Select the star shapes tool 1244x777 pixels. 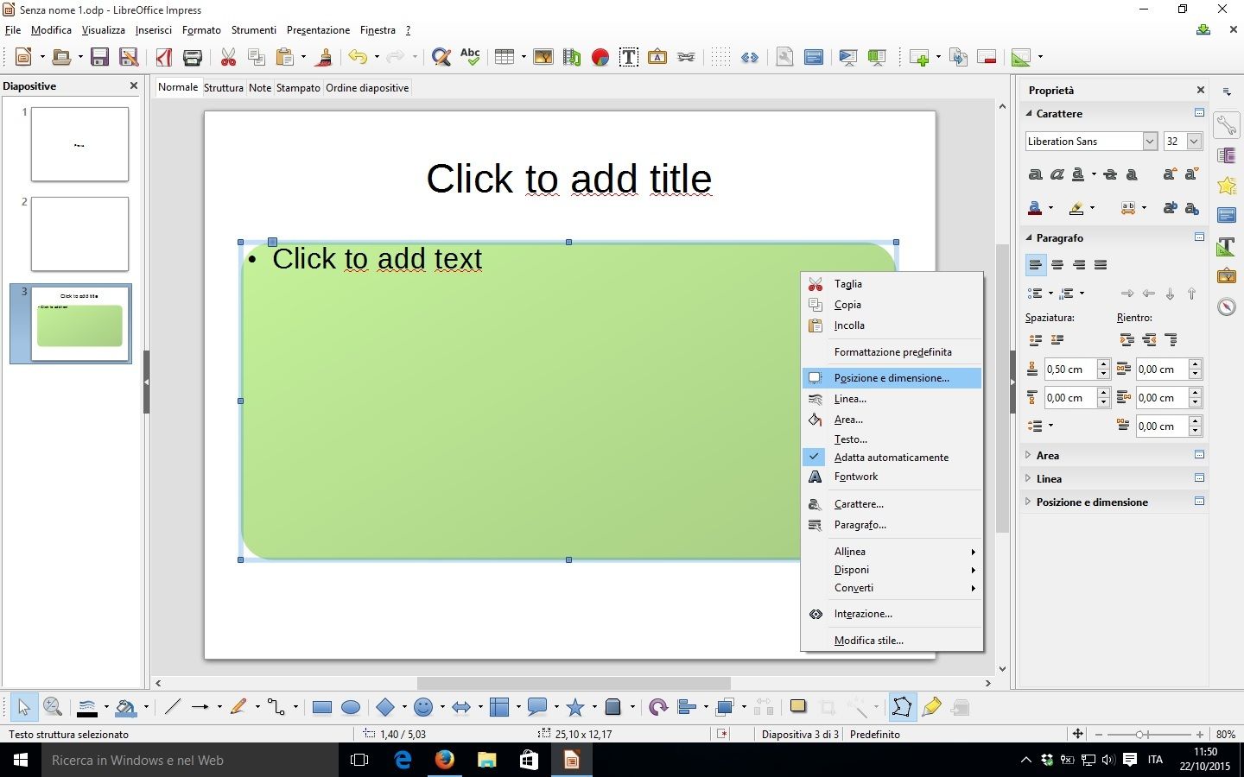[x=576, y=707]
